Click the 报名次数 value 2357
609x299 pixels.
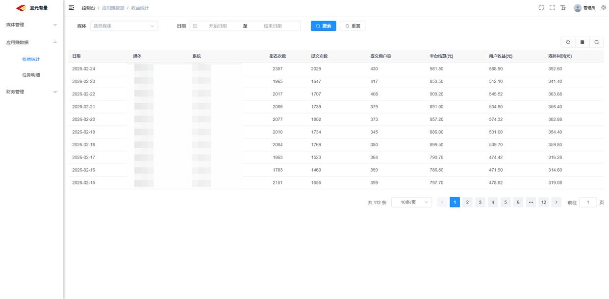point(278,69)
